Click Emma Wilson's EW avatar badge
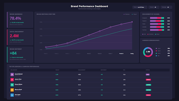Image resolution: width=179 pixels, height=101 pixels. point(12,85)
